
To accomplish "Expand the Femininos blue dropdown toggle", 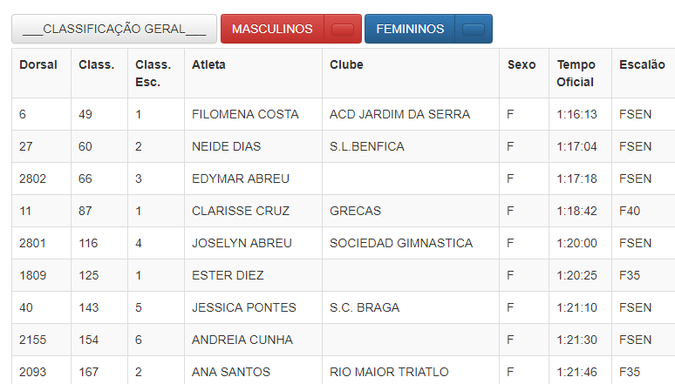I will (x=474, y=29).
